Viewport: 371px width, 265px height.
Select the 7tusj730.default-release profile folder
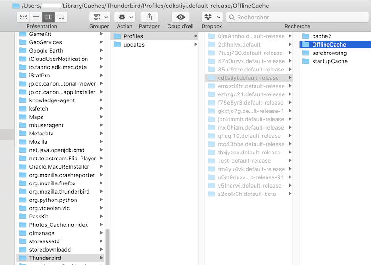[x=249, y=53]
